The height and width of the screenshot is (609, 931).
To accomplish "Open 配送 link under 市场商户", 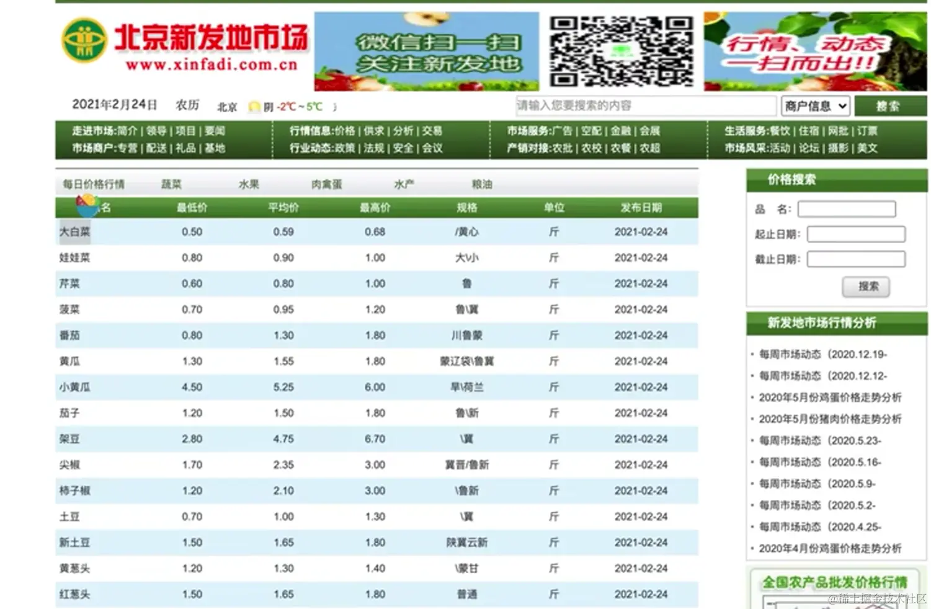I will coord(156,148).
